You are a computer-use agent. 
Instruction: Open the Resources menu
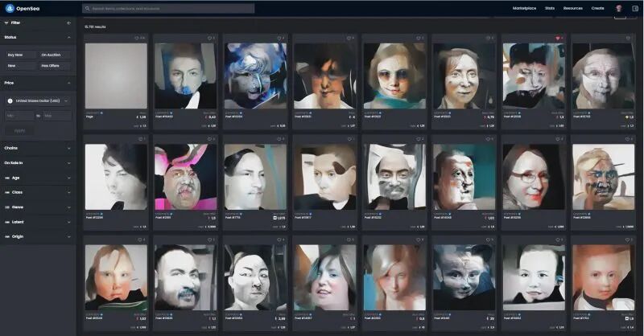pyautogui.click(x=573, y=8)
